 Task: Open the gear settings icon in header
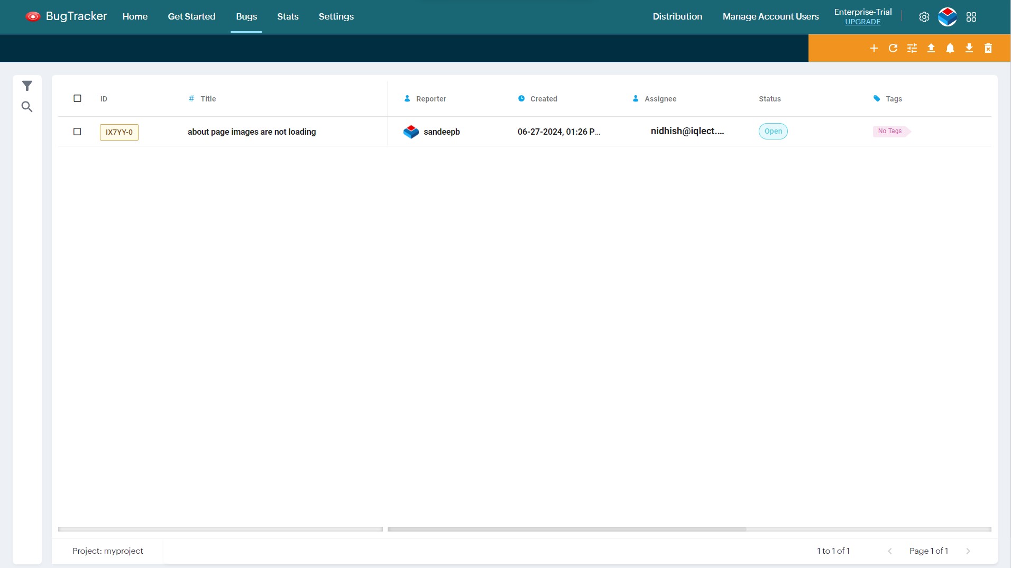pos(924,17)
